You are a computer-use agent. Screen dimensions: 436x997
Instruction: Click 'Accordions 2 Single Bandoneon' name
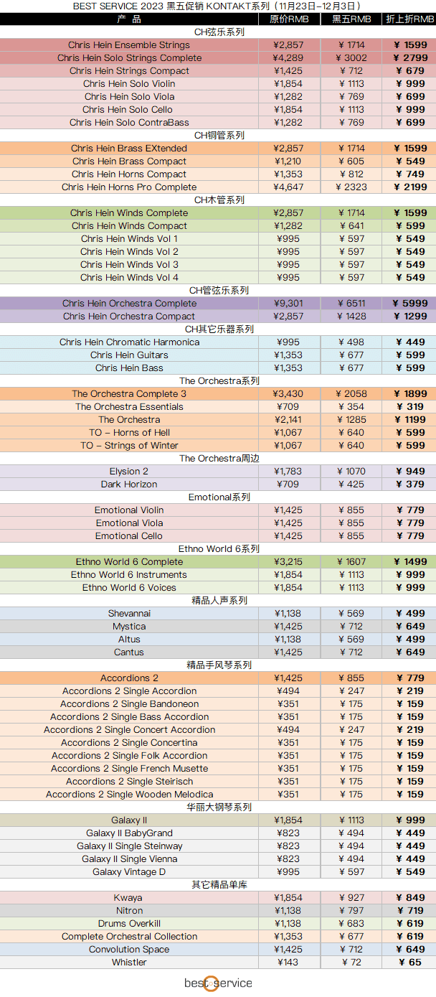129,704
